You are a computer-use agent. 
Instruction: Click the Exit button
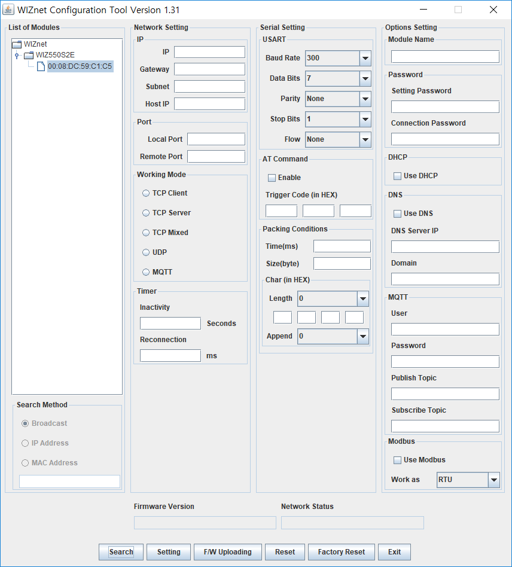[395, 552]
